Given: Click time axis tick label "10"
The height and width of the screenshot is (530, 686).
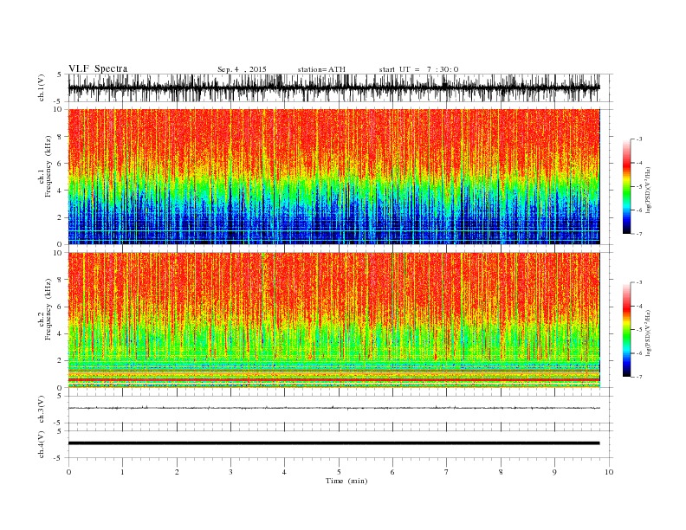Looking at the screenshot, I should click(609, 472).
